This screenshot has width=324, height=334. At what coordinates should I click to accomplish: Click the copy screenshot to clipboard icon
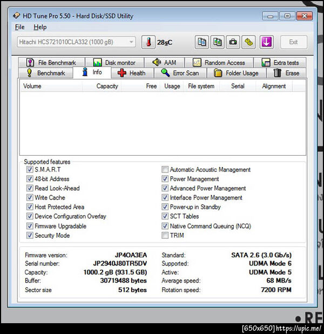tap(217, 42)
